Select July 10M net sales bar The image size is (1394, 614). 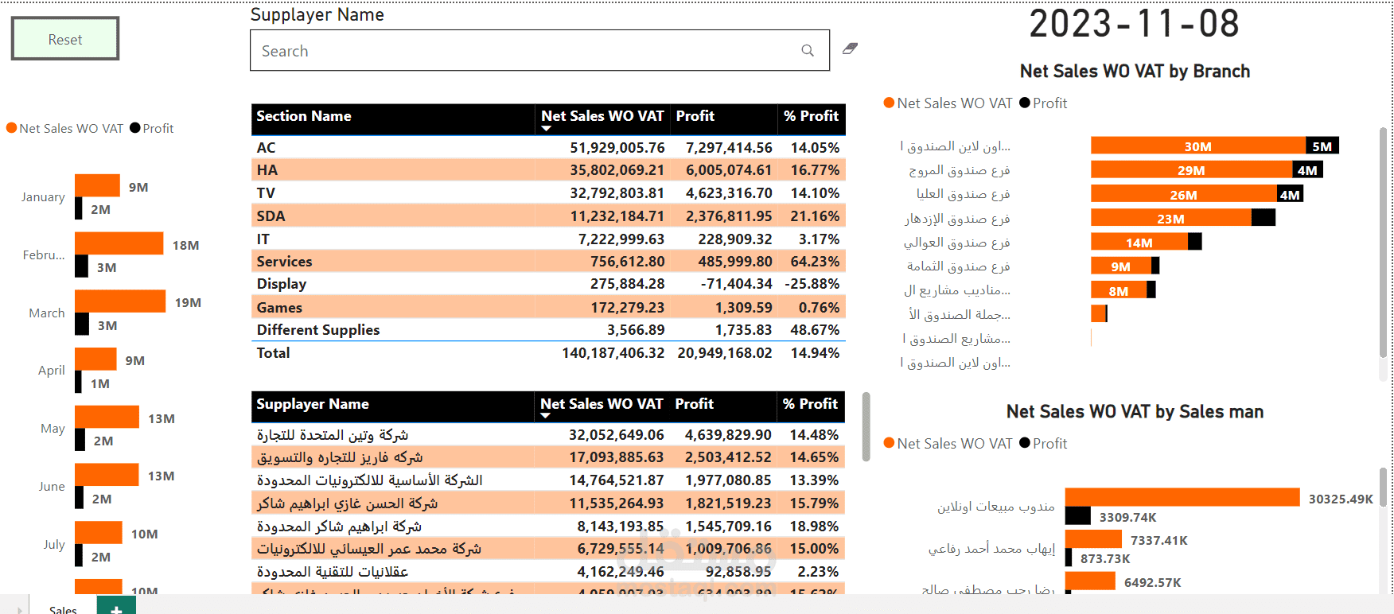click(x=99, y=532)
